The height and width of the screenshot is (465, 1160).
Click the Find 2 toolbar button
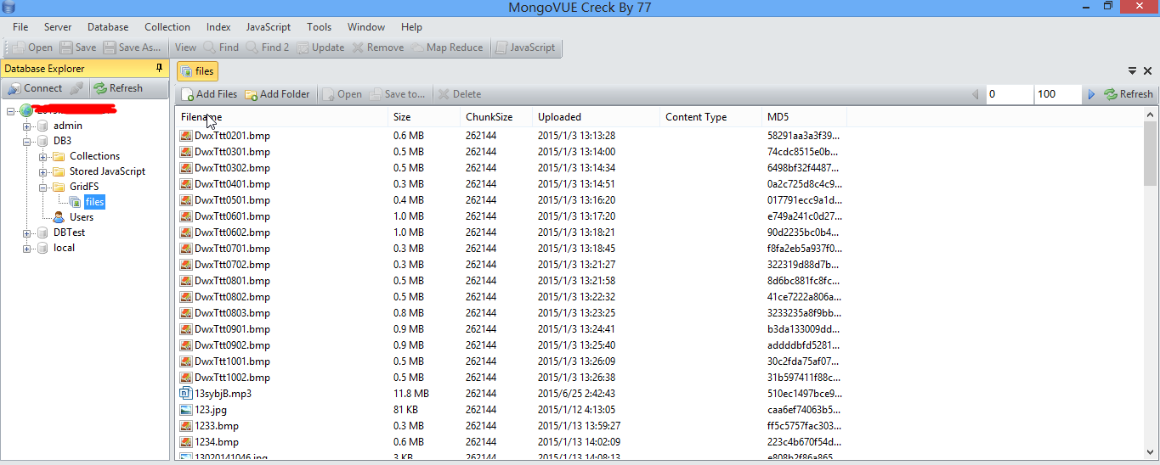pyautogui.click(x=268, y=48)
